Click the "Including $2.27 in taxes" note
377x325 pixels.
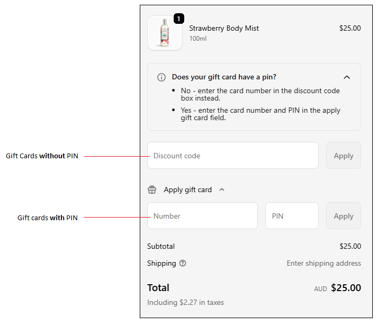click(185, 303)
